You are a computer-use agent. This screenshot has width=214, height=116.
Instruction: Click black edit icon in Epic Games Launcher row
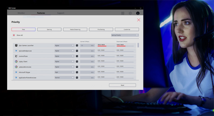click(77, 45)
